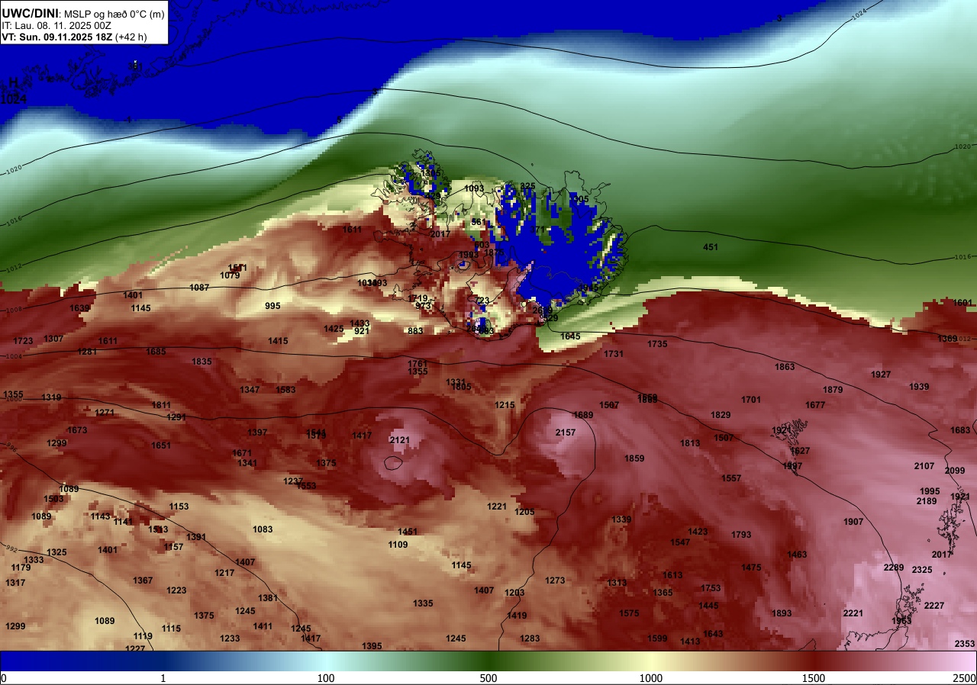977x685 pixels.
Task: Click the 883 height value
Action: [x=415, y=331]
